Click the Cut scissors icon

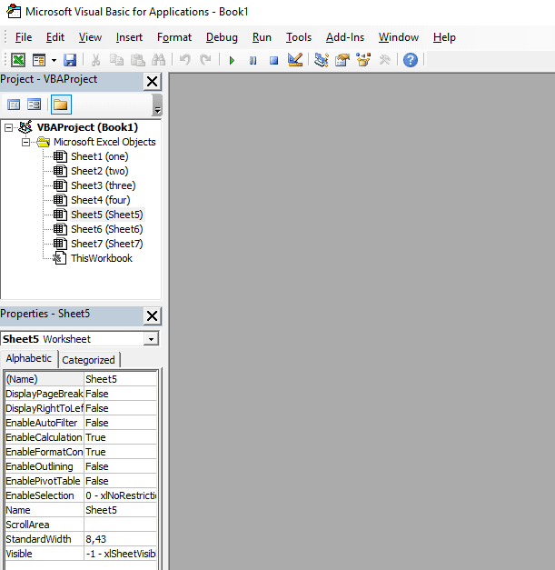(96, 60)
